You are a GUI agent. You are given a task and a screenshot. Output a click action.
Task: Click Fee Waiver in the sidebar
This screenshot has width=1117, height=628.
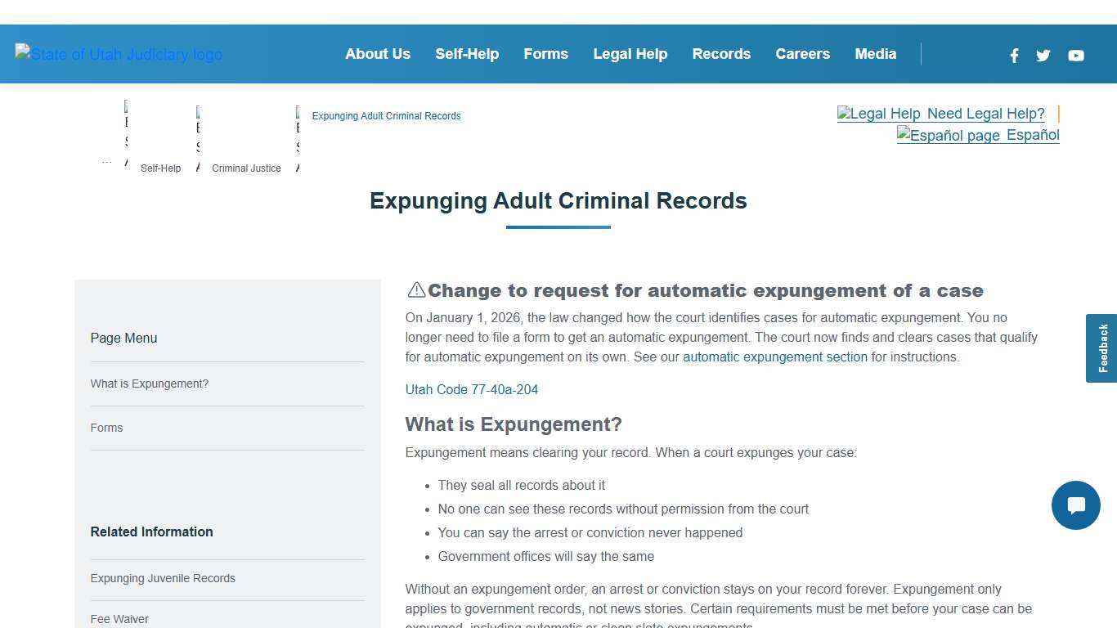[x=119, y=619]
